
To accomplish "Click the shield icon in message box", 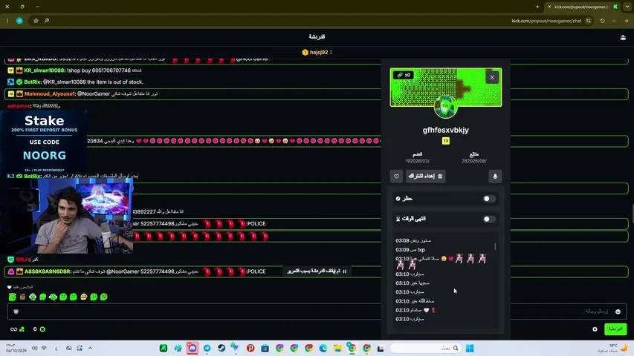I will 16,311.
